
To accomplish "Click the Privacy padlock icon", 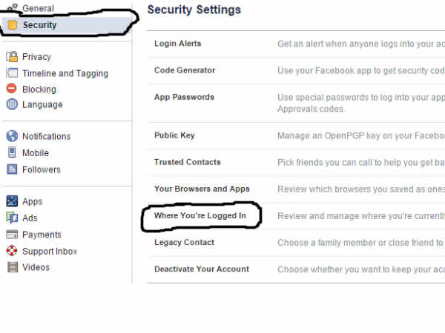I will click(x=12, y=57).
